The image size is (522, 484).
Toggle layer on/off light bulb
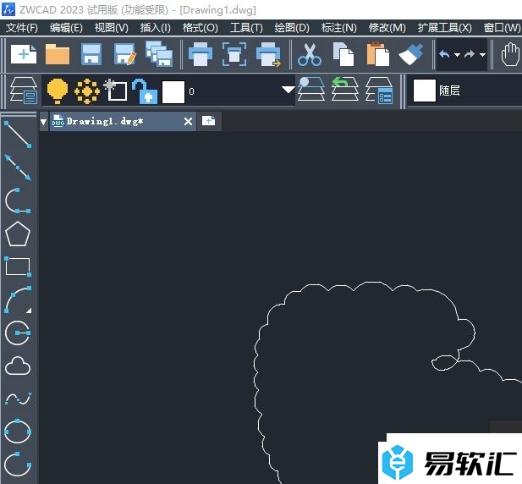point(58,91)
